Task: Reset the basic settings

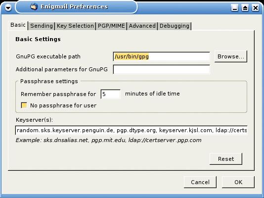Action: (226, 159)
